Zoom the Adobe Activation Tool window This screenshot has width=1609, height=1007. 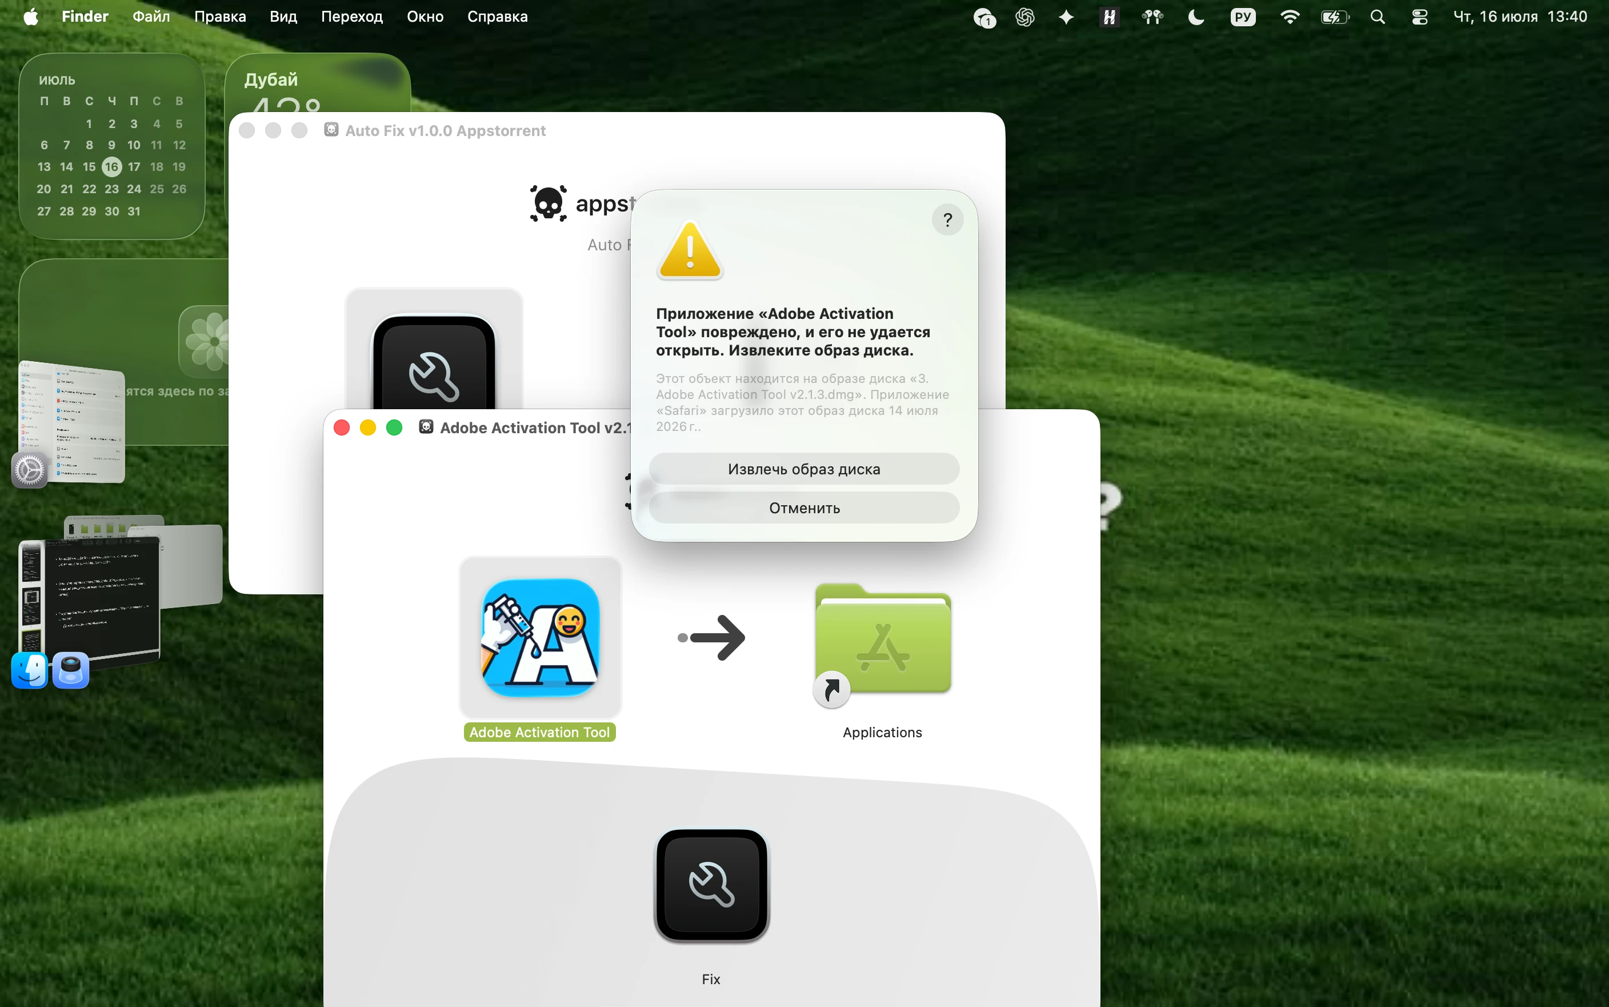[394, 427]
